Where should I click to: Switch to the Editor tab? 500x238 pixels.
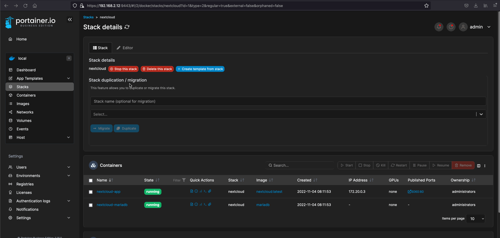(x=125, y=48)
